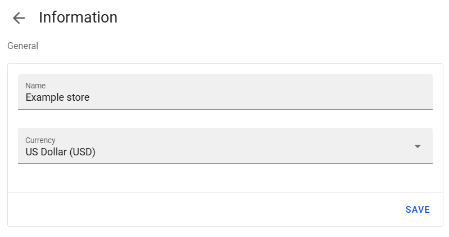The image size is (449, 237).
Task: Click the Information page title
Action: (78, 17)
